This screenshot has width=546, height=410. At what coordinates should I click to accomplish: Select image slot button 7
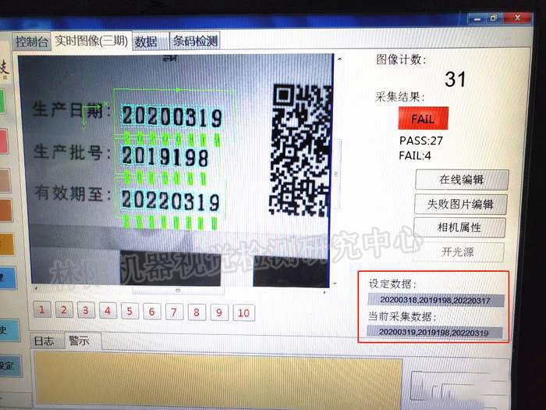tap(174, 312)
